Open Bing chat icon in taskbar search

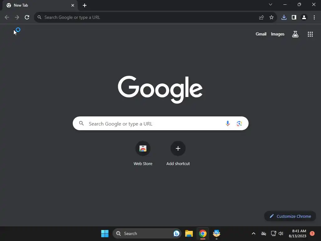pyautogui.click(x=176, y=233)
